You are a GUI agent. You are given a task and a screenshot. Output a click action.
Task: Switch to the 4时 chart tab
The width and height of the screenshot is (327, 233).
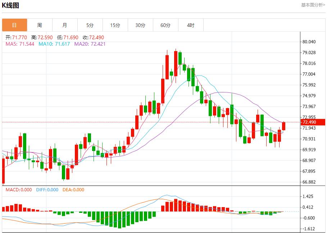(191, 25)
